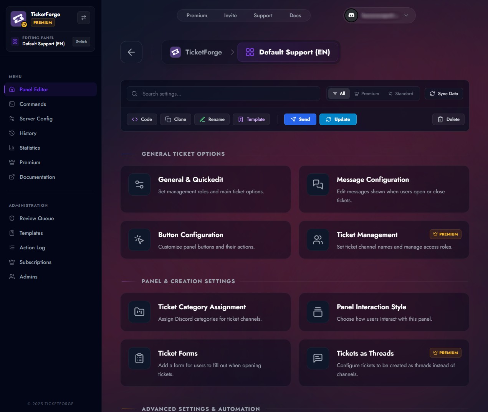The width and height of the screenshot is (488, 412).
Task: Click the Ticket Forms clipboard icon
Action: point(139,358)
